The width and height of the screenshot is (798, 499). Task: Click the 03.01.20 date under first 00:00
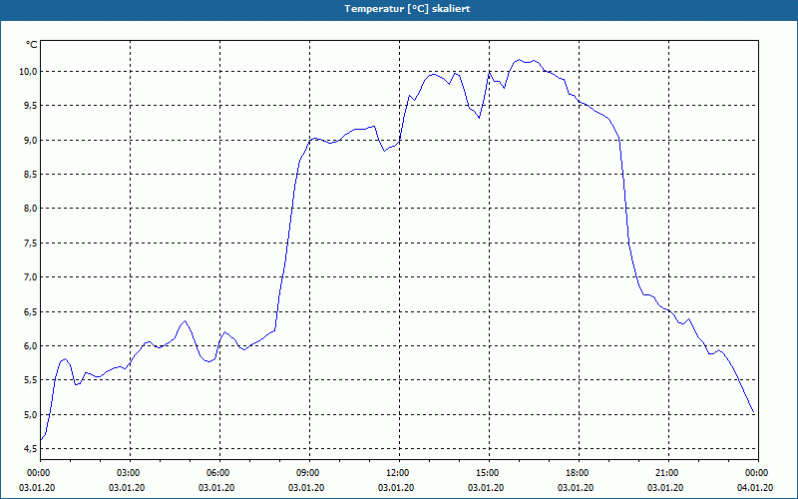tap(37, 488)
